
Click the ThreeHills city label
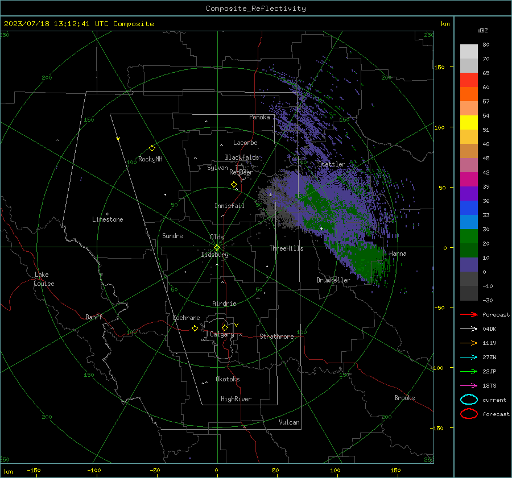286,248
